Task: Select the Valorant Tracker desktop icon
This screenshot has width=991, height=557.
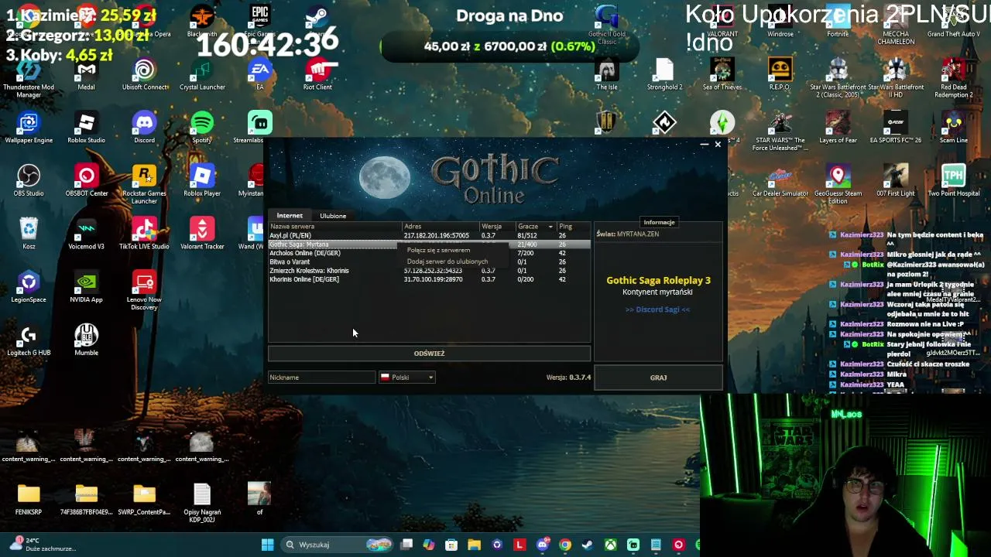Action: pyautogui.click(x=202, y=234)
